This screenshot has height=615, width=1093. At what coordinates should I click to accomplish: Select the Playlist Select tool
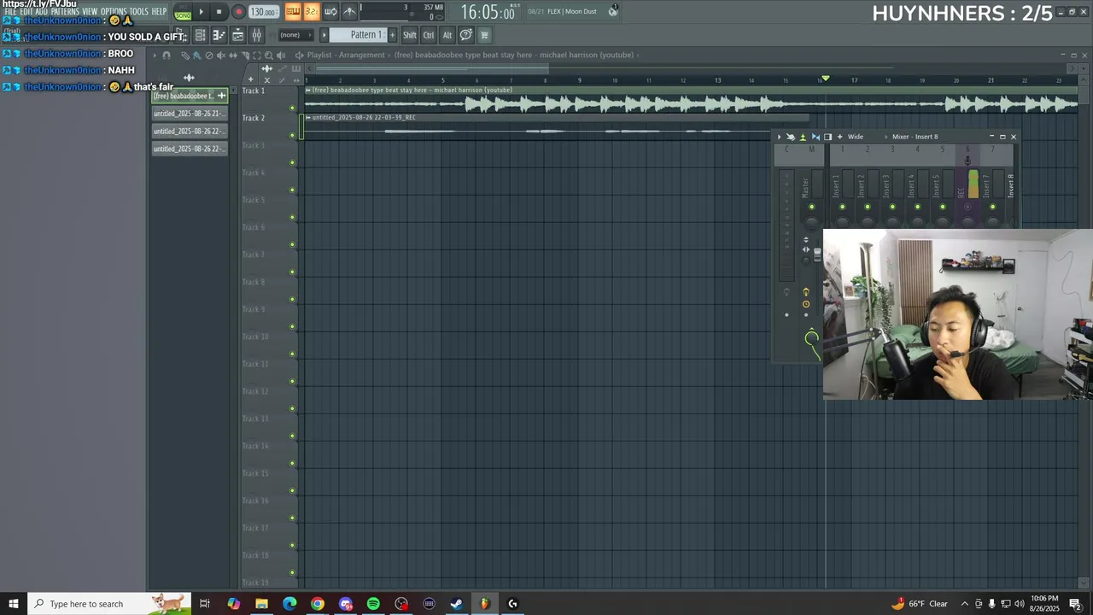tap(256, 55)
